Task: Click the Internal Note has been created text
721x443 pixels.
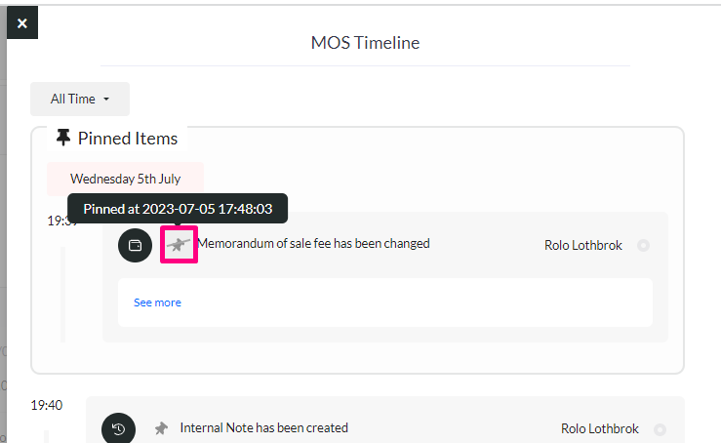Action: [264, 427]
